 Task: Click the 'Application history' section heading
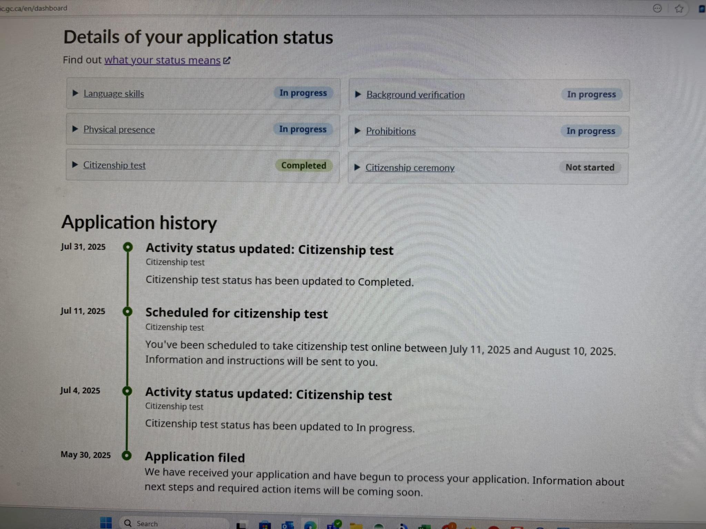pos(139,223)
